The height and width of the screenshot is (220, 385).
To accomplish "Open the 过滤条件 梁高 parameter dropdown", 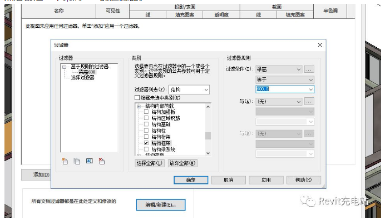I will (279, 69).
